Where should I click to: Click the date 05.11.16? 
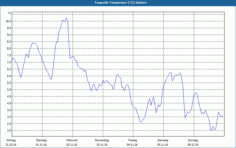163,145
